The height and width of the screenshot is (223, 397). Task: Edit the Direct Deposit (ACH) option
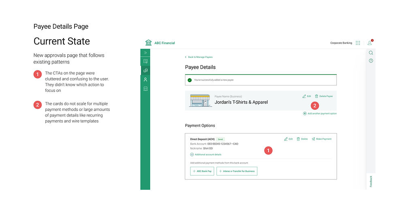pos(288,139)
